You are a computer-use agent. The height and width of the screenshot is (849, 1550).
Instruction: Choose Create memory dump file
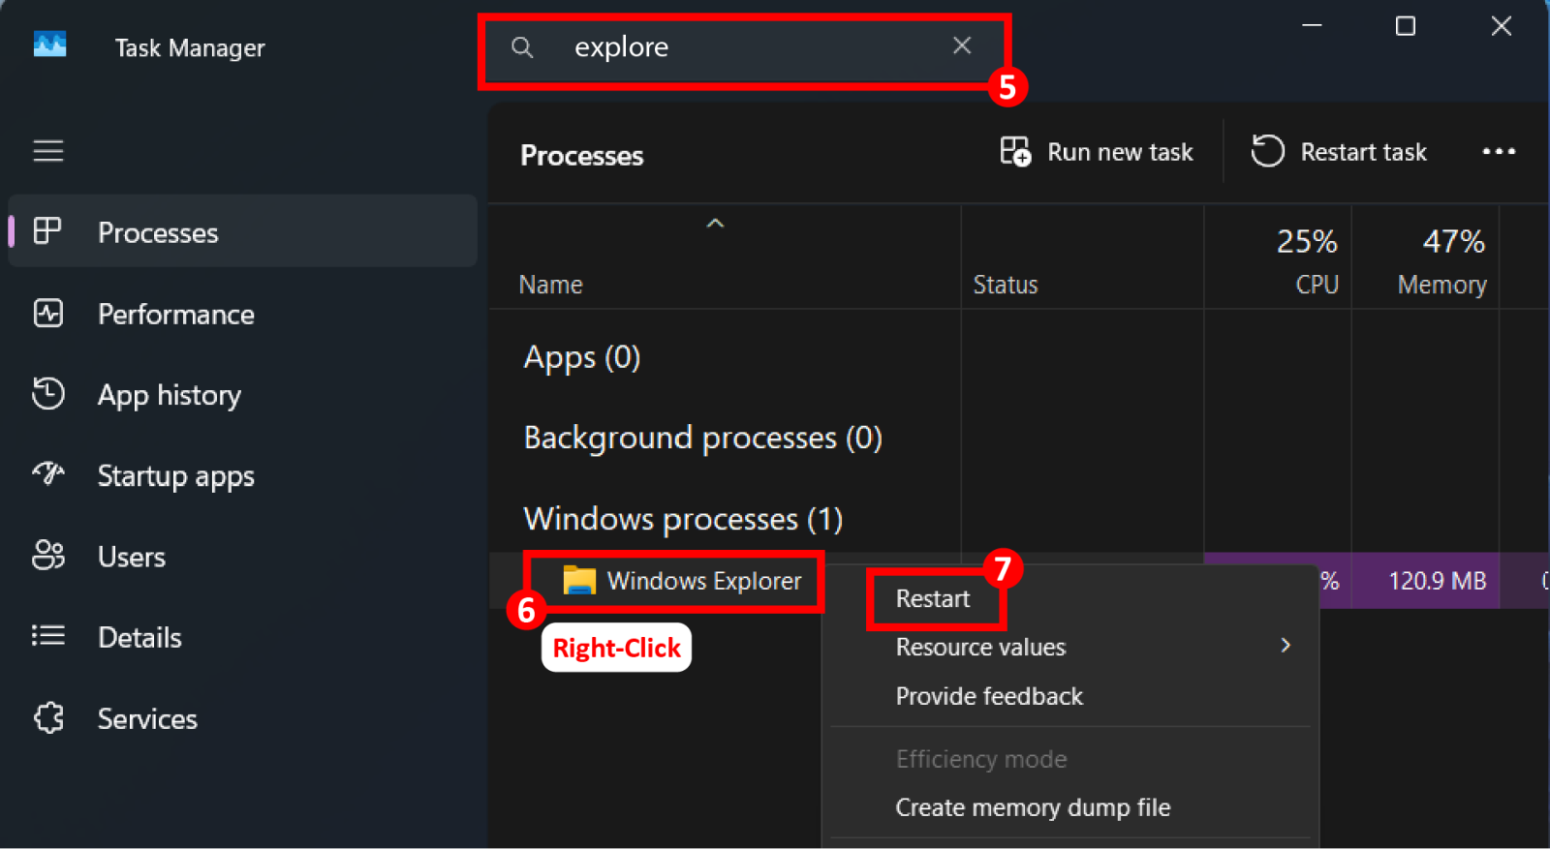(1033, 807)
